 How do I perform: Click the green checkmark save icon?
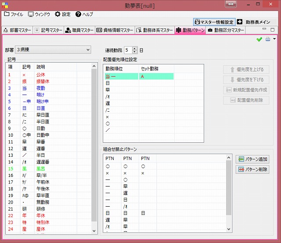point(259,39)
